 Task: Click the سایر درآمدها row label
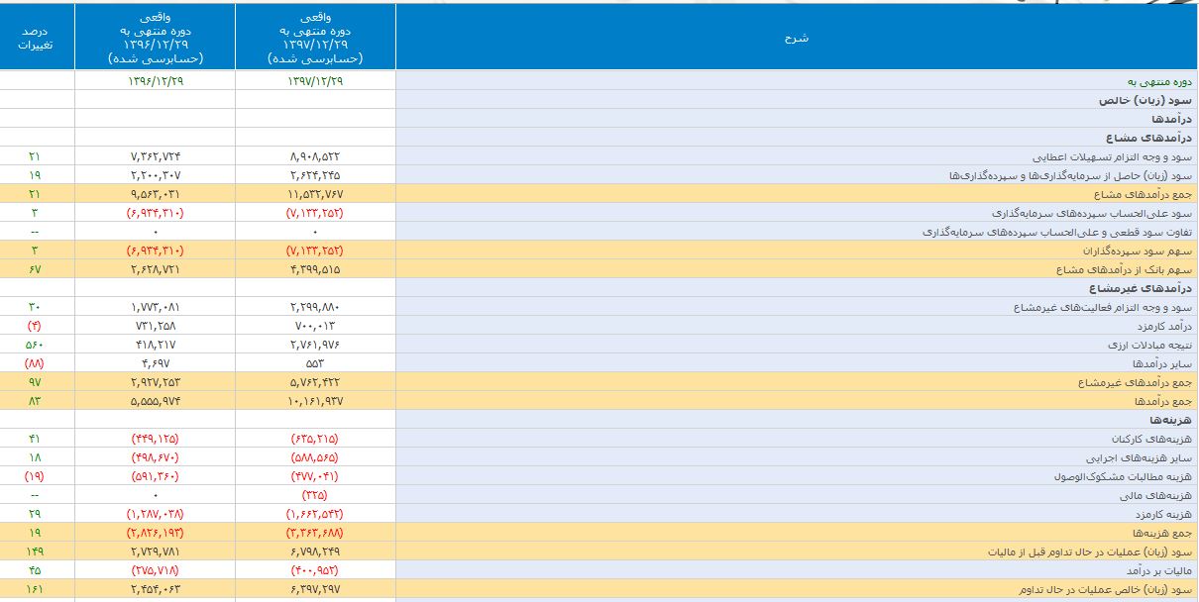tap(1162, 363)
